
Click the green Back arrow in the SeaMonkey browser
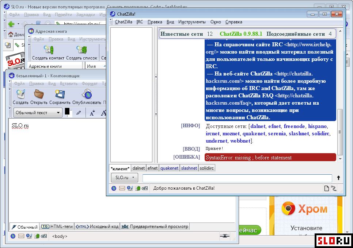11,24
